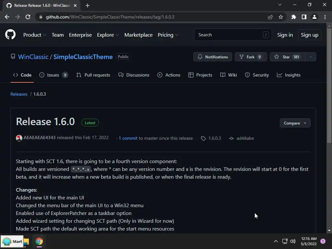Screen dimensions: 332x249
Task: Open commit hash ad48abe
Action: (x=245, y=138)
